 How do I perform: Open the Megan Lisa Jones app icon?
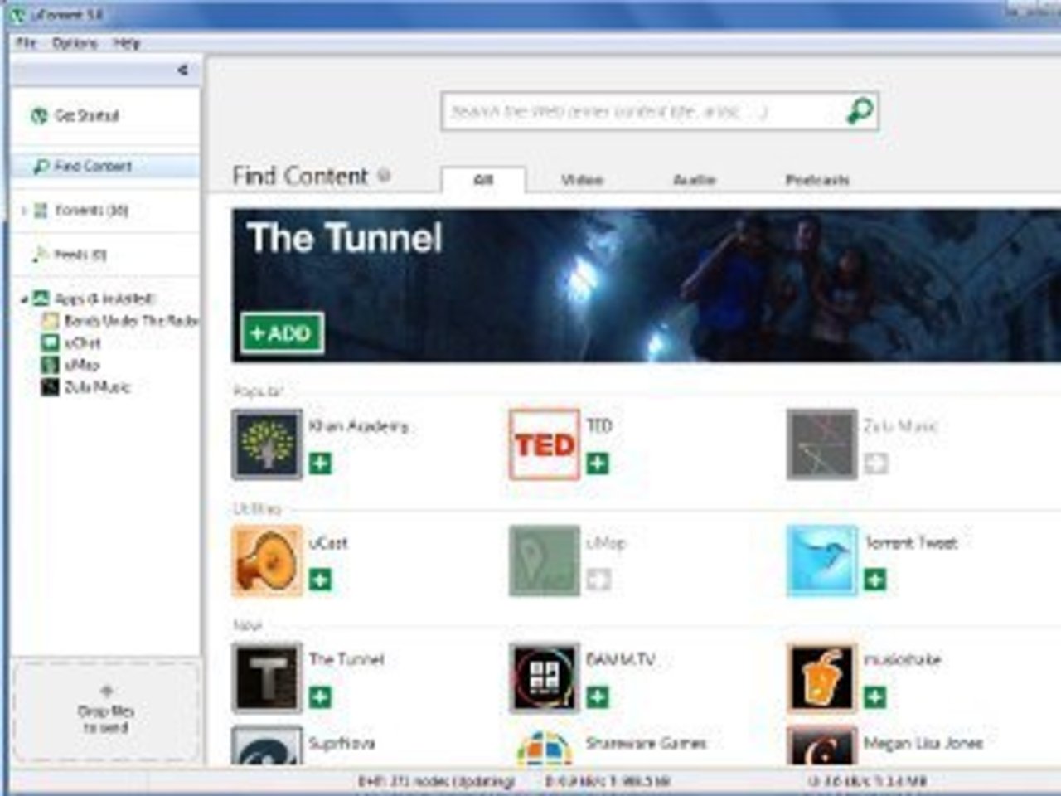tap(821, 746)
